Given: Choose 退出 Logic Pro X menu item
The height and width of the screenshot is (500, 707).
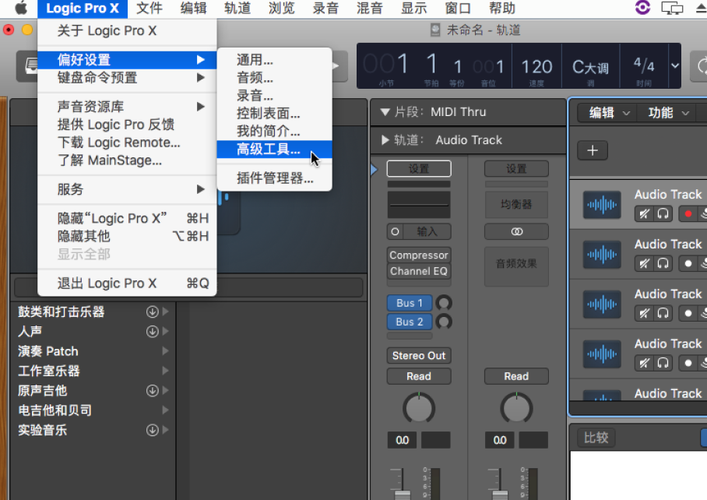Looking at the screenshot, I should pyautogui.click(x=107, y=283).
